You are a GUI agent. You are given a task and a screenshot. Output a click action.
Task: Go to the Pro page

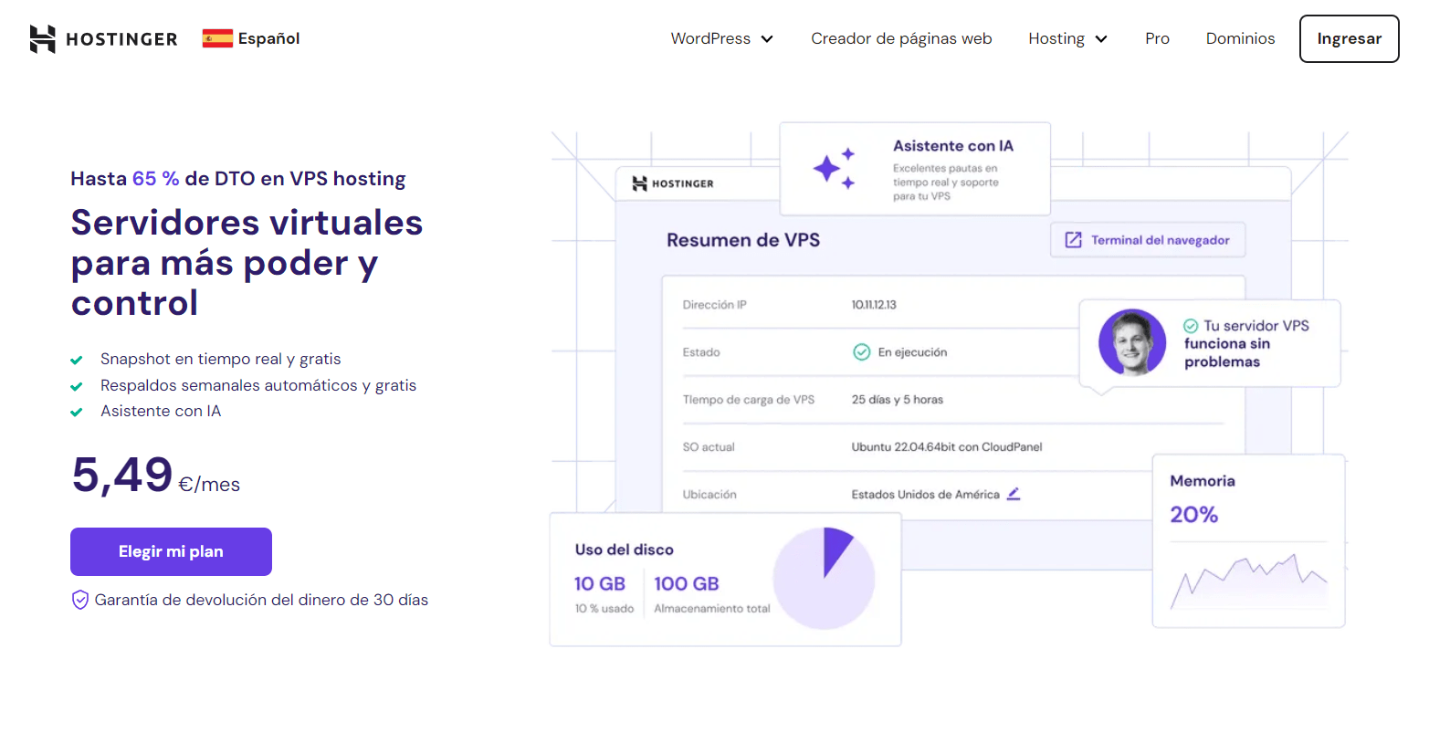tap(1157, 38)
